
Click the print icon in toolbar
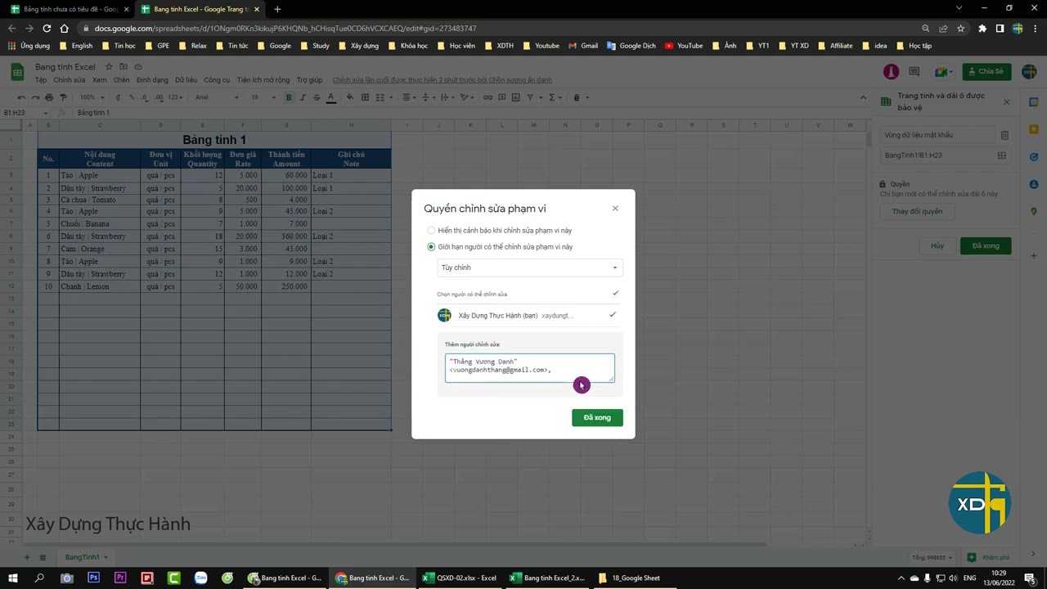(48, 97)
